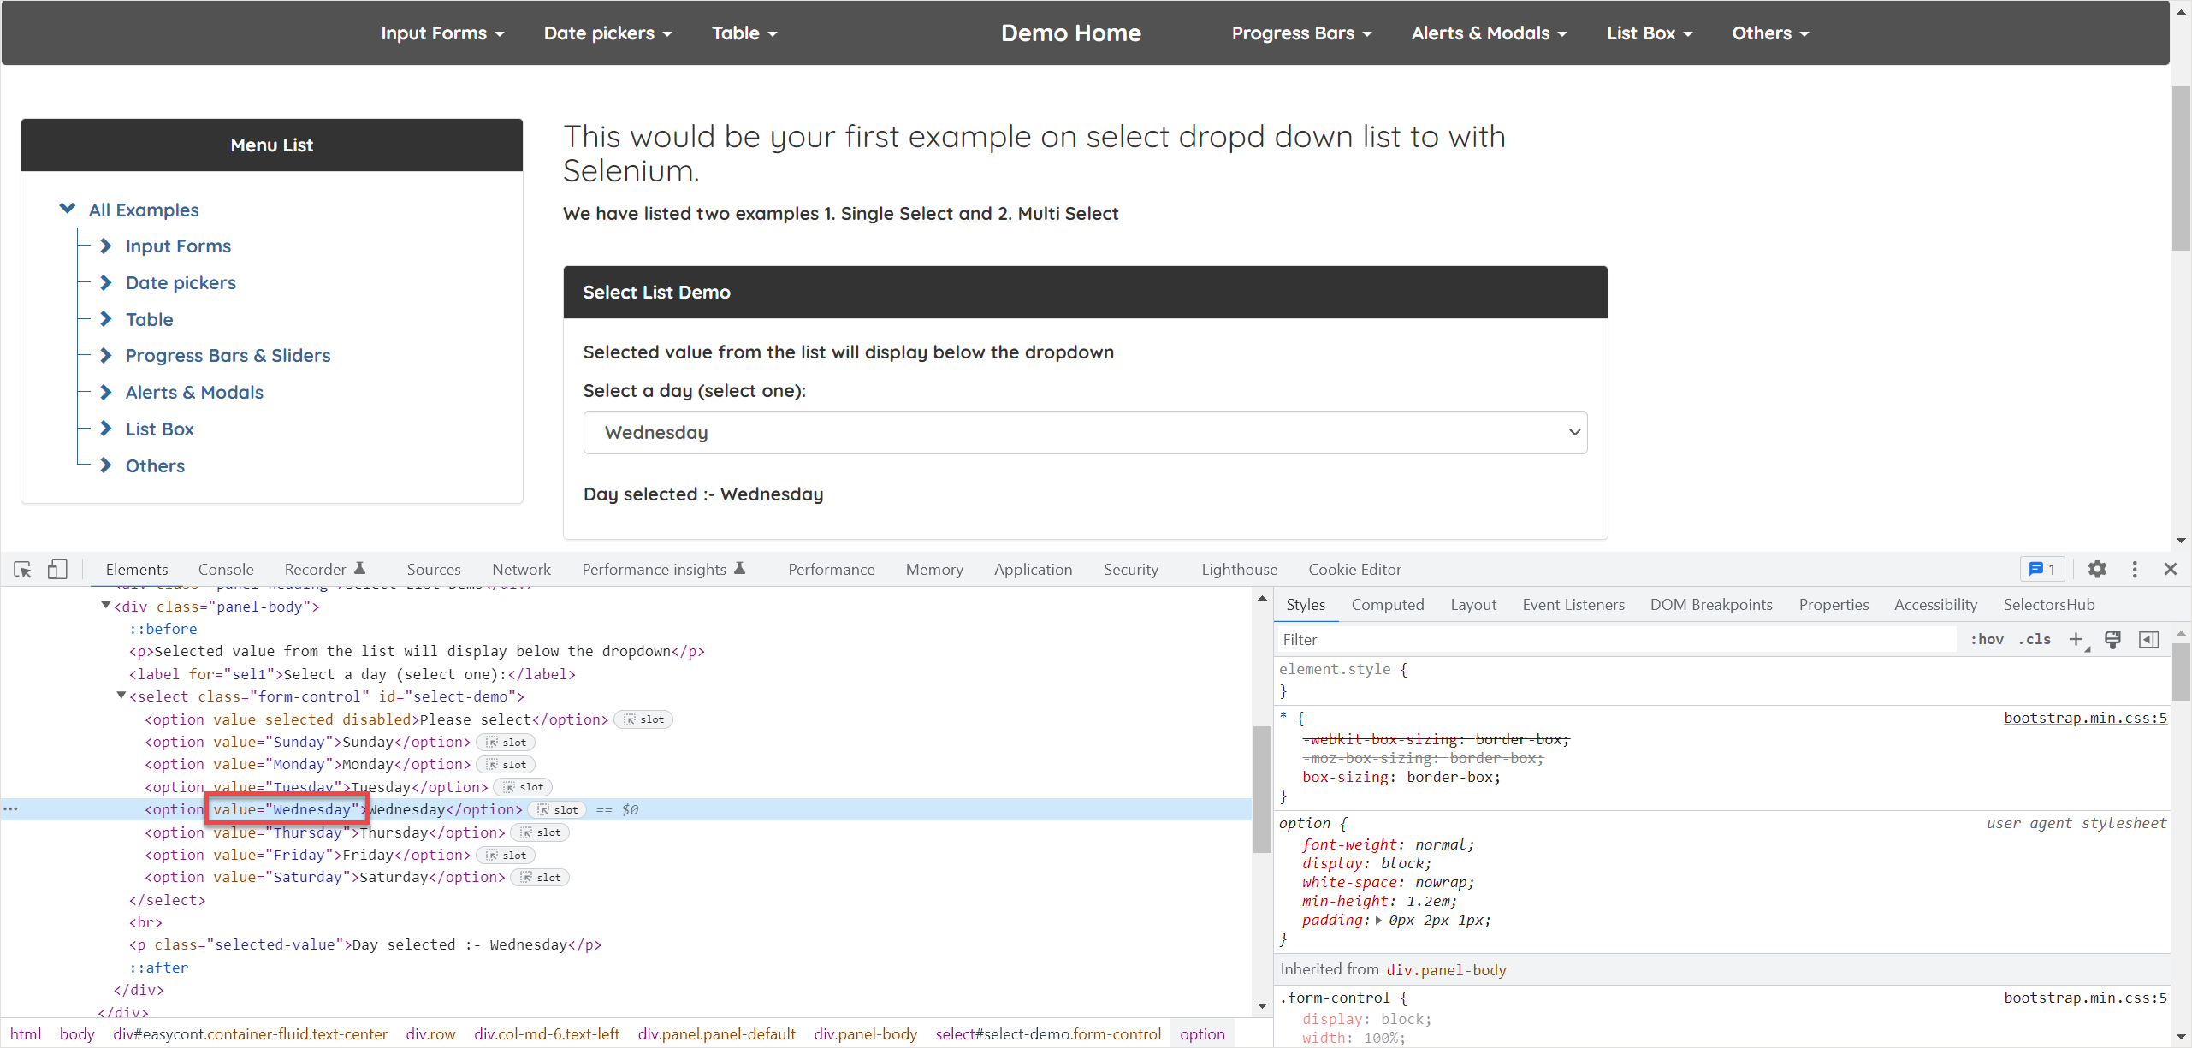Image resolution: width=2192 pixels, height=1048 pixels.
Task: Add new style rule plus icon
Action: [x=2076, y=640]
